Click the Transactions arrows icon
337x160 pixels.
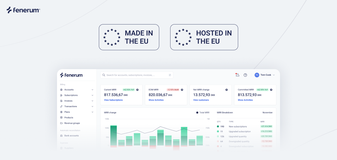(62, 107)
